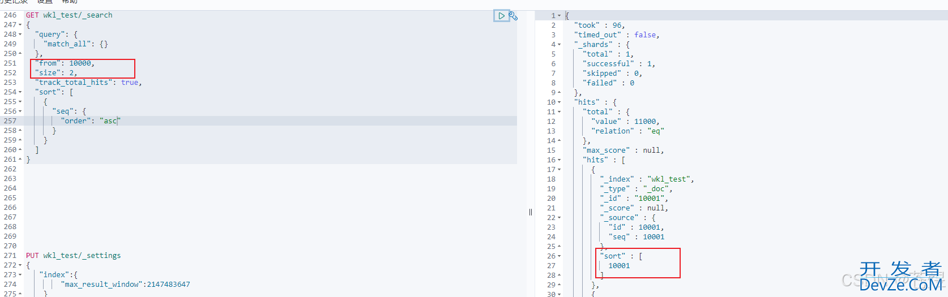The image size is (948, 297).
Task: Click the "track_total_hits": true line
Action: pyautogui.click(x=88, y=83)
